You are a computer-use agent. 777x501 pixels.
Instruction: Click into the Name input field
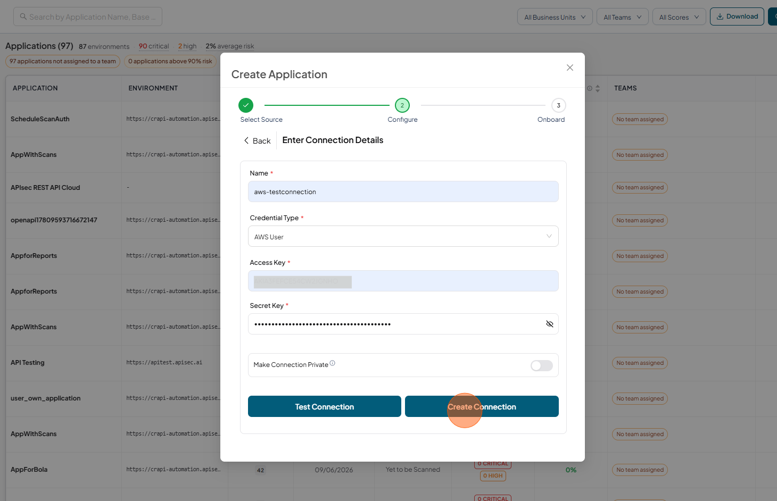403,191
